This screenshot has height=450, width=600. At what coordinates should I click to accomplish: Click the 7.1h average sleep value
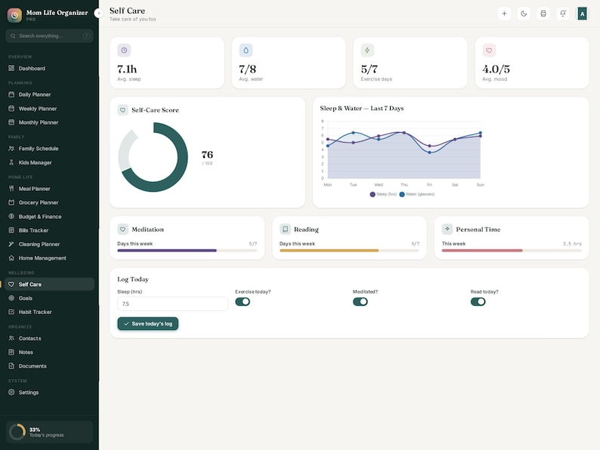pyautogui.click(x=127, y=69)
